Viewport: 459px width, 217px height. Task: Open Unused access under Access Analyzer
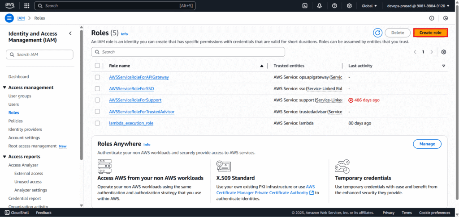click(x=28, y=182)
